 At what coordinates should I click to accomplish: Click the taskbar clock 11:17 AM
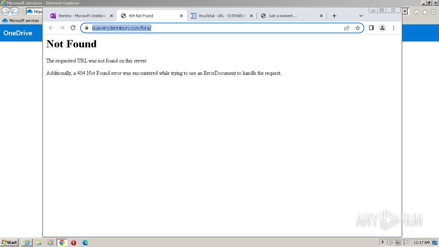[422, 243]
